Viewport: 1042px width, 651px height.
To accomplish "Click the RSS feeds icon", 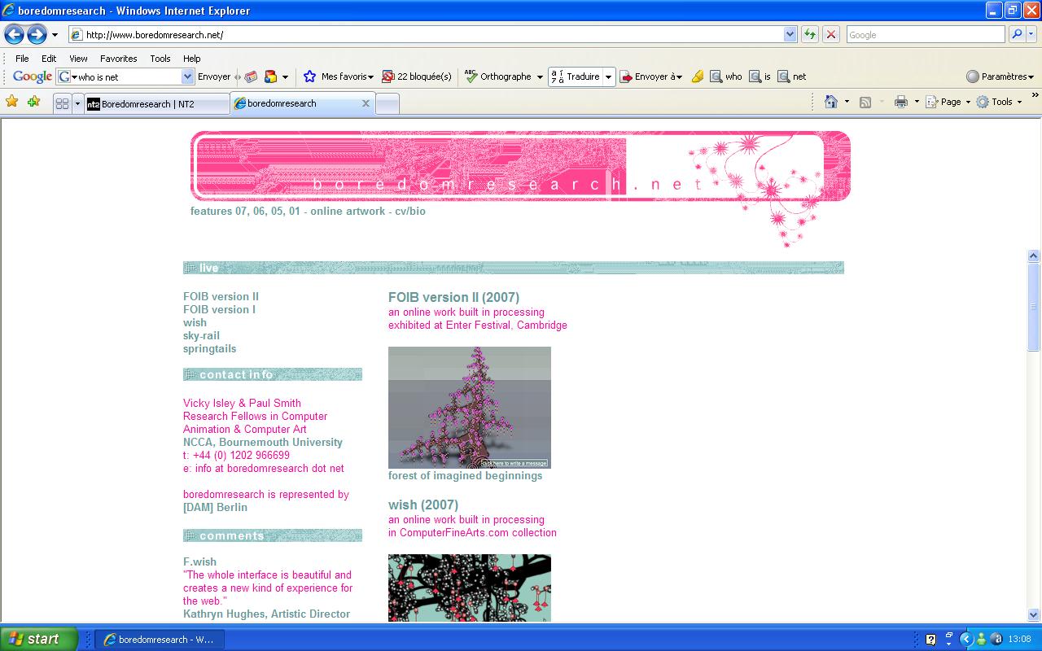I will [865, 102].
